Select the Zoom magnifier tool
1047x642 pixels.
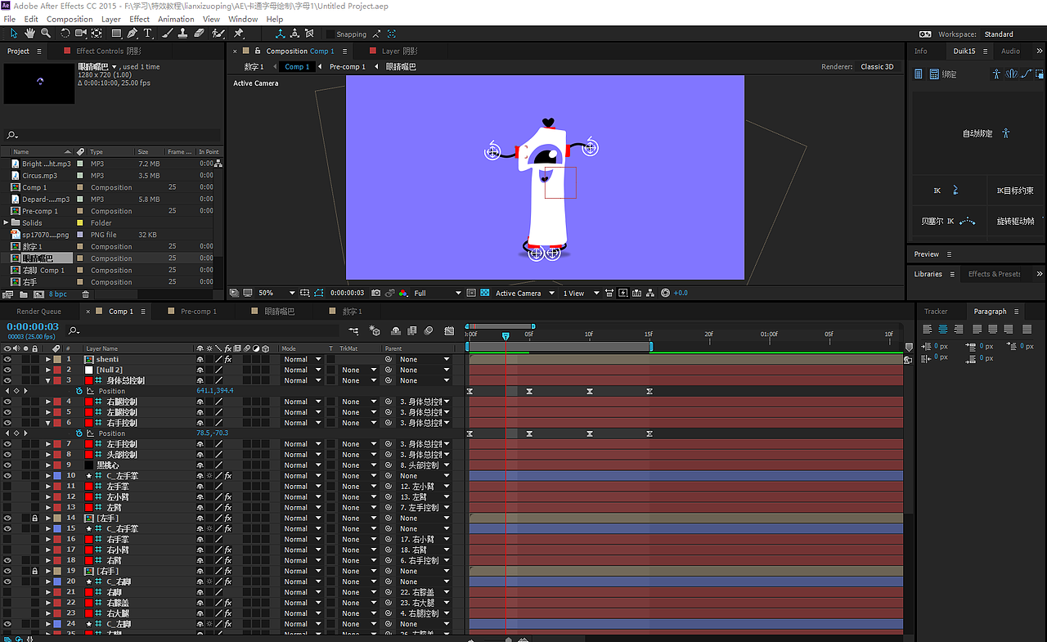click(45, 34)
